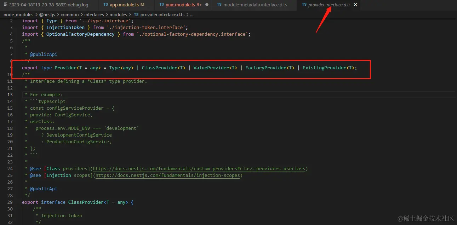This screenshot has height=225, width=457.
Task: Click the first @publicApi comment tag
Action: pyautogui.click(x=44, y=54)
